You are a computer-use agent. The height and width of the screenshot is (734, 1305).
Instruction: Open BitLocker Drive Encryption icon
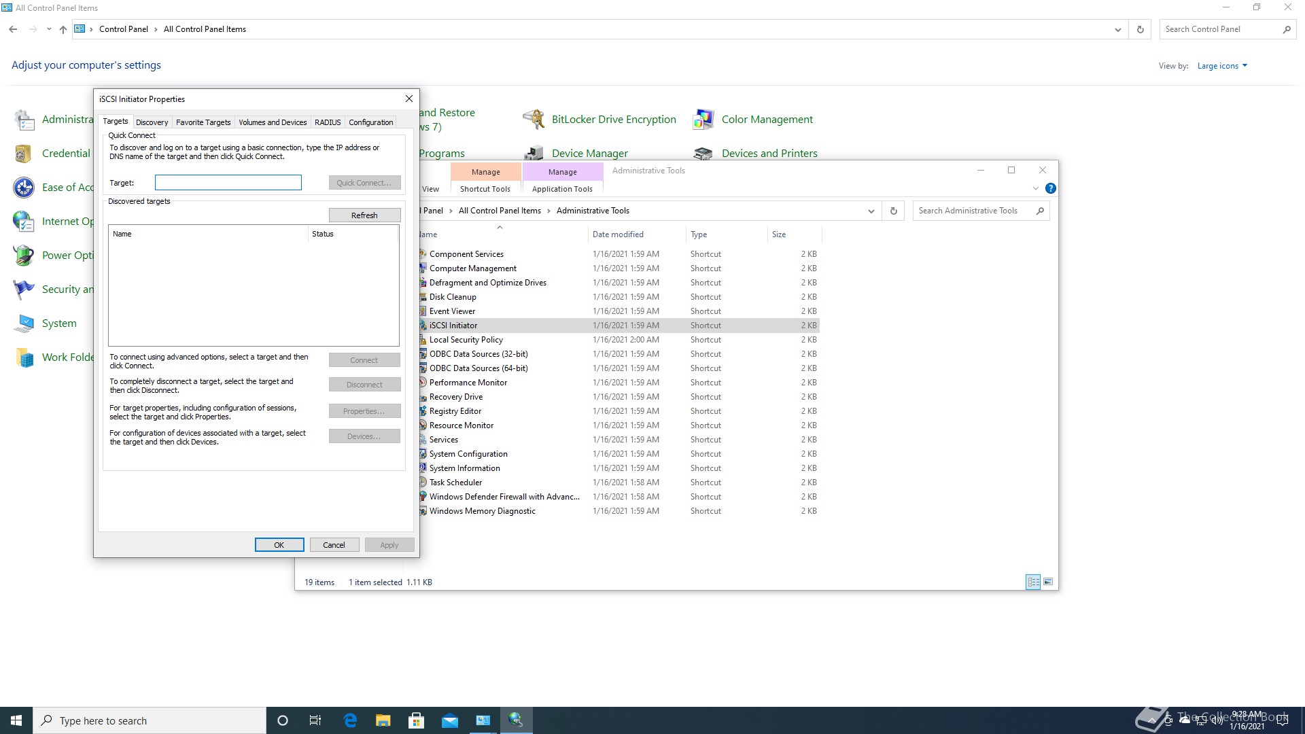534,120
